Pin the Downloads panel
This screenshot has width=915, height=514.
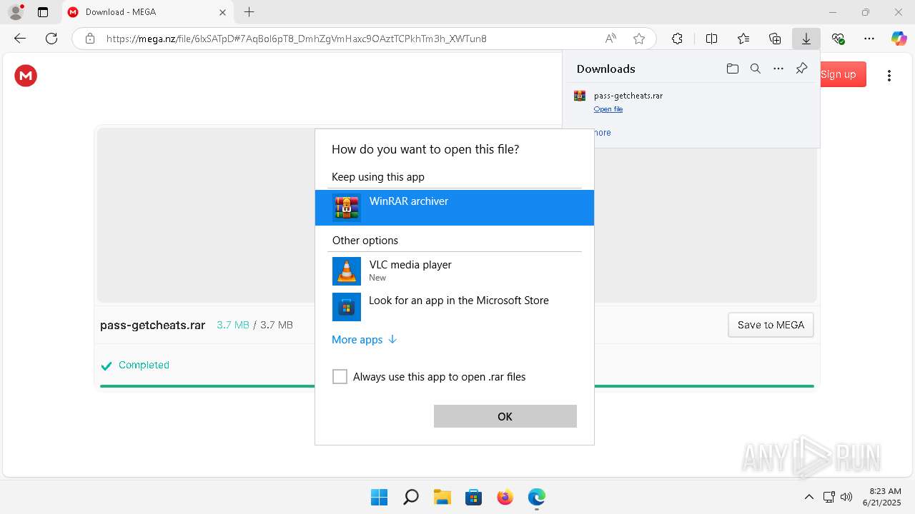click(801, 69)
